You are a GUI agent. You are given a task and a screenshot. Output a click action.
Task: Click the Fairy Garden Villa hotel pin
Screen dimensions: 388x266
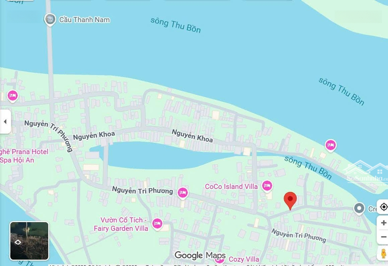click(x=157, y=224)
